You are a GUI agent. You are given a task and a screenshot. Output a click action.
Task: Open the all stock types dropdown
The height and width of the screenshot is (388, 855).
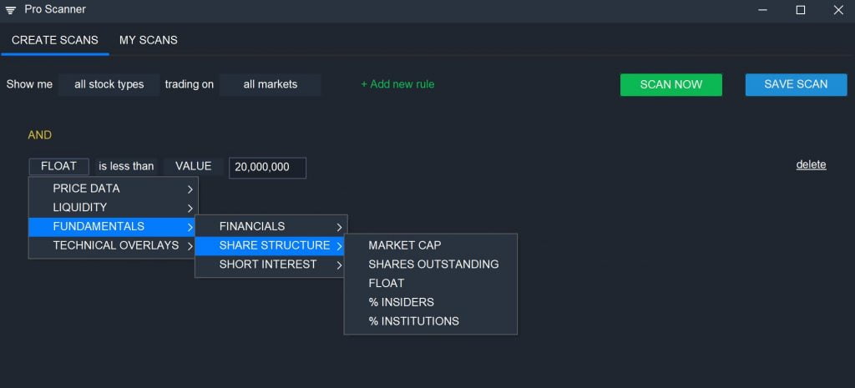coord(109,84)
